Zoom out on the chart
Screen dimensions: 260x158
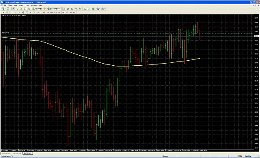[x=80, y=9]
